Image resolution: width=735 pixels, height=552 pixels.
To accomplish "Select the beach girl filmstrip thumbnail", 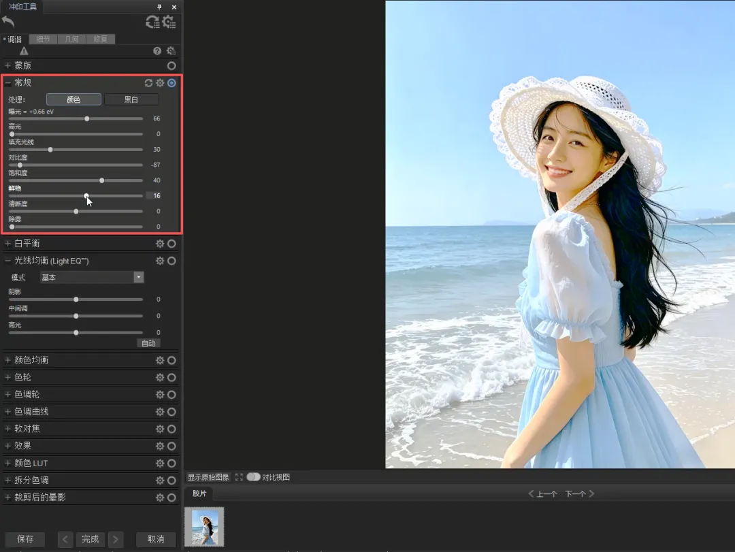I will coord(204,527).
